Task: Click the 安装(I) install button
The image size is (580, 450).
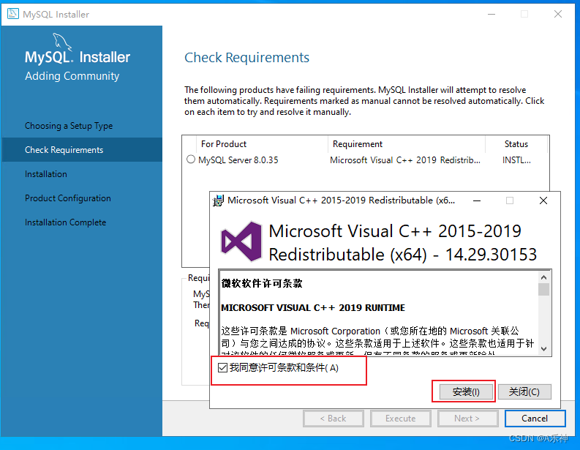Action: pyautogui.click(x=466, y=391)
